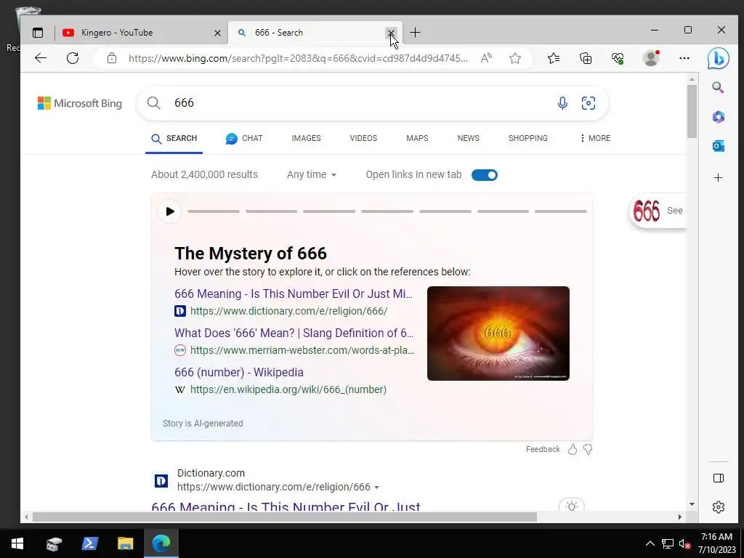The height and width of the screenshot is (558, 744).
Task: Select the SEARCH tab
Action: [x=174, y=138]
